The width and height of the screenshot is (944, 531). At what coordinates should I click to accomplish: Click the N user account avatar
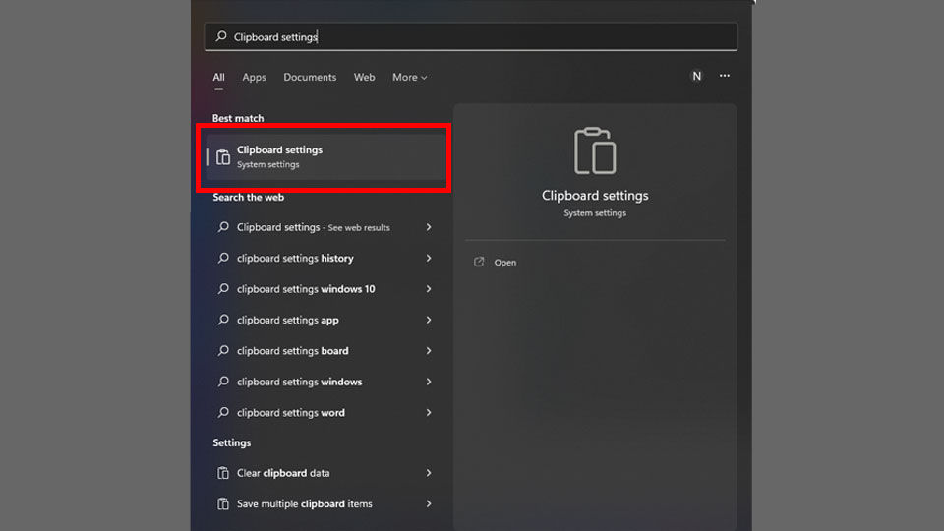(x=696, y=76)
